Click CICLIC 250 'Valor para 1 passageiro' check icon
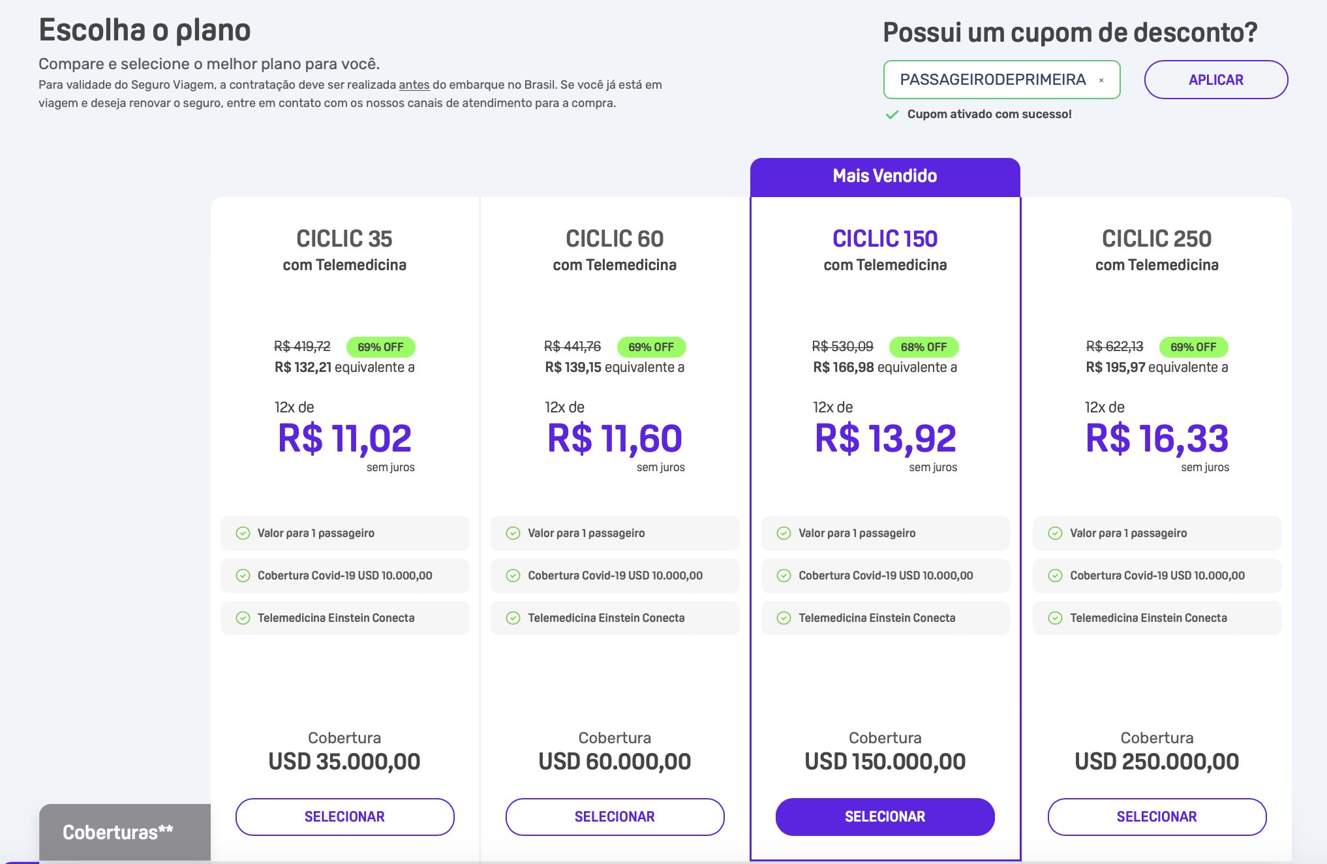The width and height of the screenshot is (1327, 864). click(1055, 533)
